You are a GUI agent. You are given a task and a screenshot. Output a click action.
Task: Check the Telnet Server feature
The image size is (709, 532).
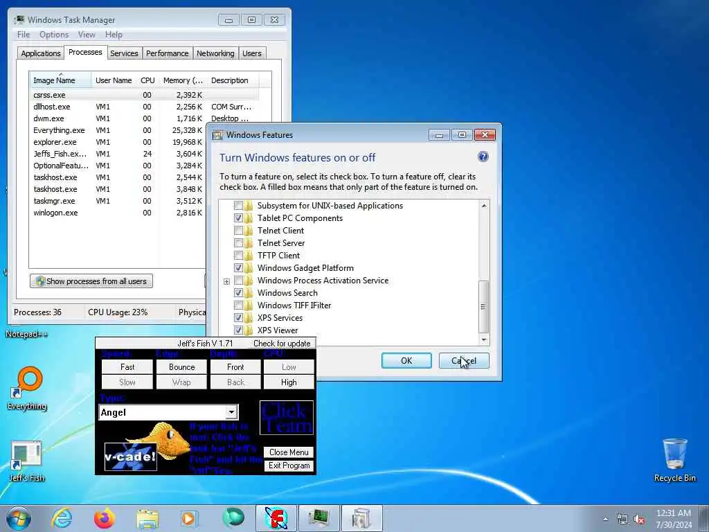coord(238,243)
